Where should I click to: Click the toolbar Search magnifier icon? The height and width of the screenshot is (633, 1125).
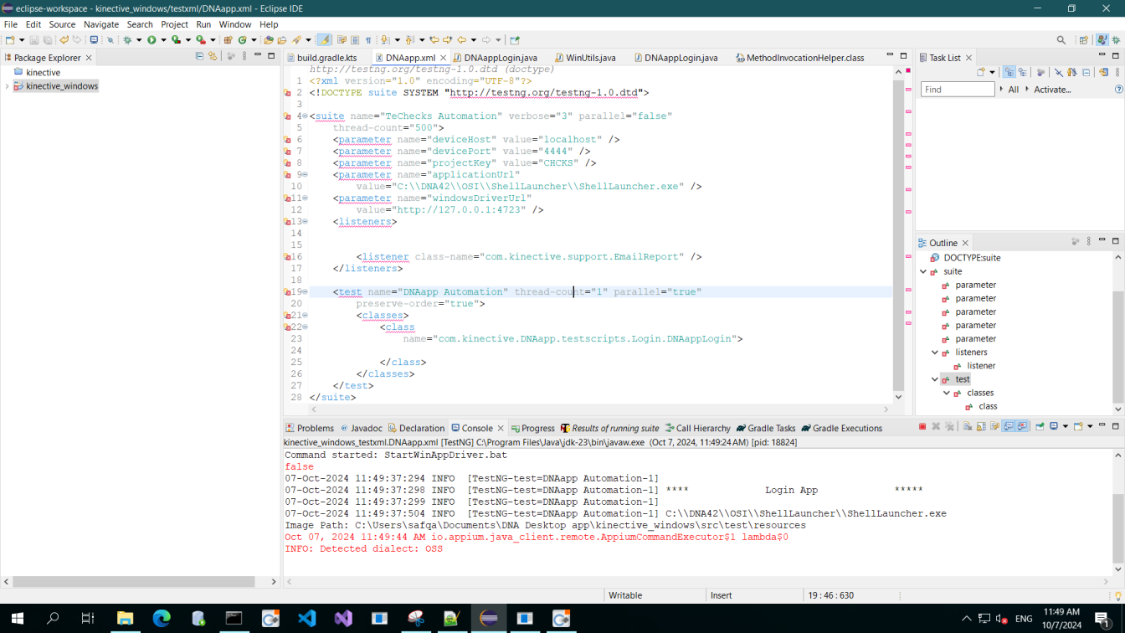tap(1061, 39)
